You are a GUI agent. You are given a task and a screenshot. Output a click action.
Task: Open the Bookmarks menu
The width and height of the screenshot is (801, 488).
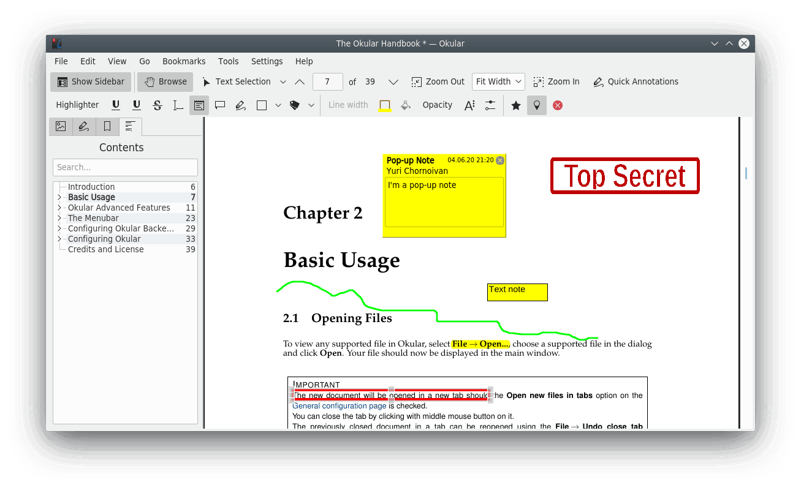point(184,61)
